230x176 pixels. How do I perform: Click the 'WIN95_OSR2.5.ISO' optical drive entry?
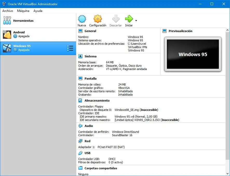click(x=147, y=120)
